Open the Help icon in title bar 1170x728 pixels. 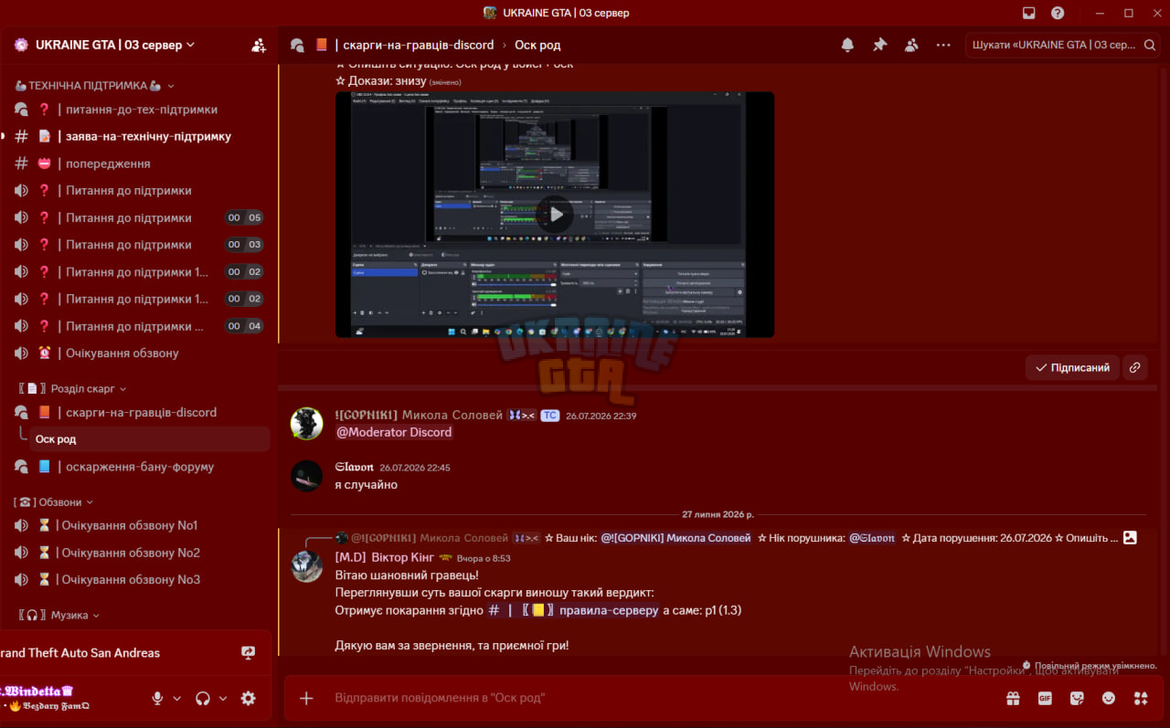tap(1058, 13)
